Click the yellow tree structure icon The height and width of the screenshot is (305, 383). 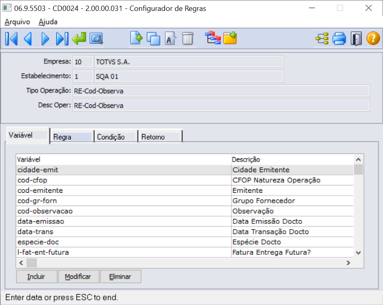tap(322, 39)
